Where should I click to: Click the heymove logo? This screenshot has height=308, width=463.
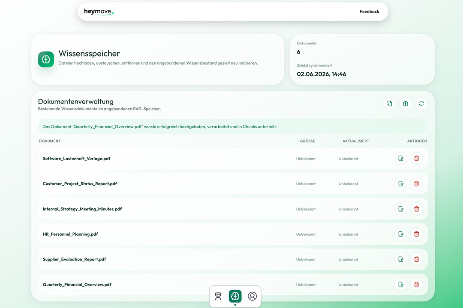(x=99, y=12)
